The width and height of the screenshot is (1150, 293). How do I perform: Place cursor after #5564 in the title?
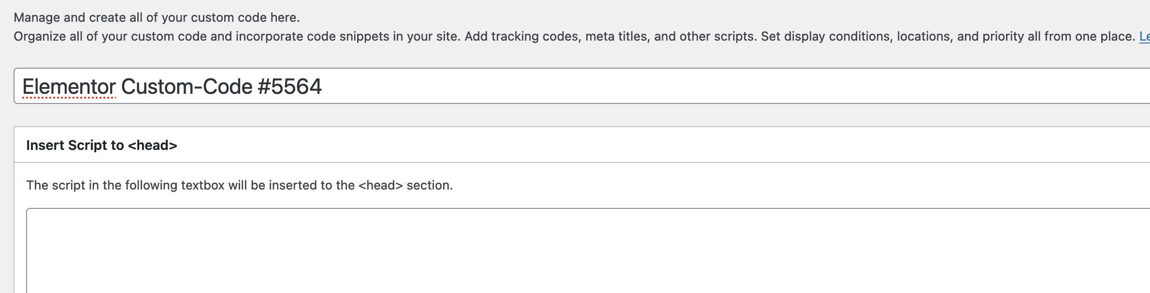click(x=323, y=87)
